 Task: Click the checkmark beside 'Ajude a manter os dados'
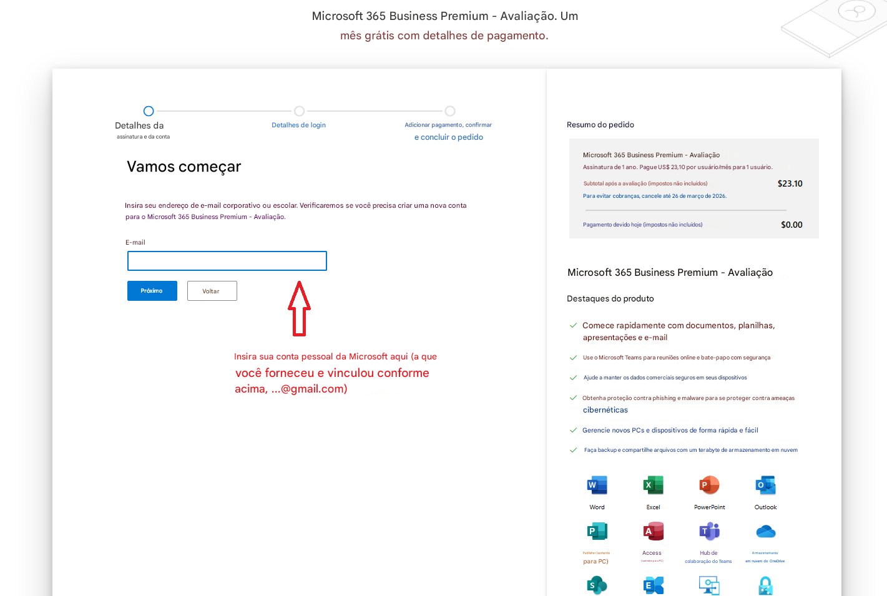pos(573,378)
